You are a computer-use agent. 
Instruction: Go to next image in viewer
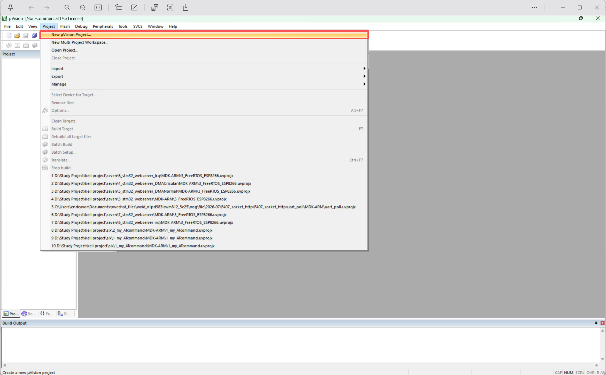[47, 7]
